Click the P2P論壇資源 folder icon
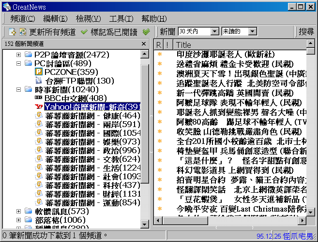 [x=29, y=54]
